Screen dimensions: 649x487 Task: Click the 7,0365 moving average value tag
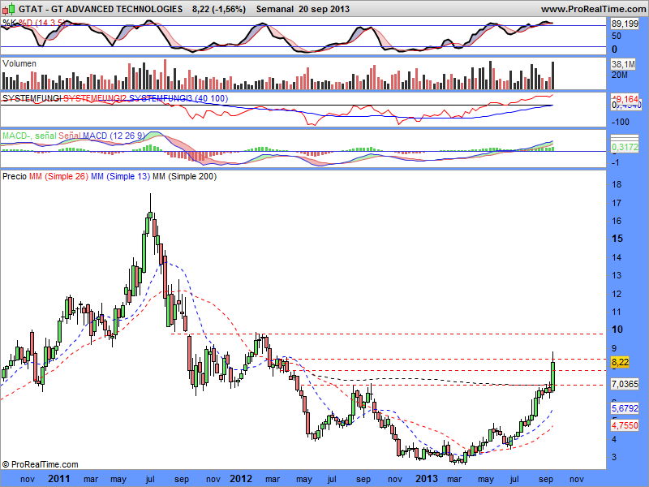click(x=625, y=384)
